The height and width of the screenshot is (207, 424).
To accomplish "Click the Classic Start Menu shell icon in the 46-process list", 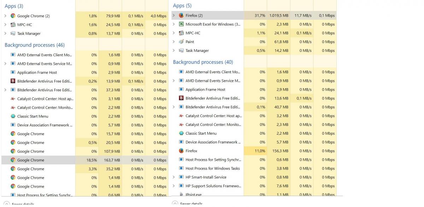I will point(13,116).
